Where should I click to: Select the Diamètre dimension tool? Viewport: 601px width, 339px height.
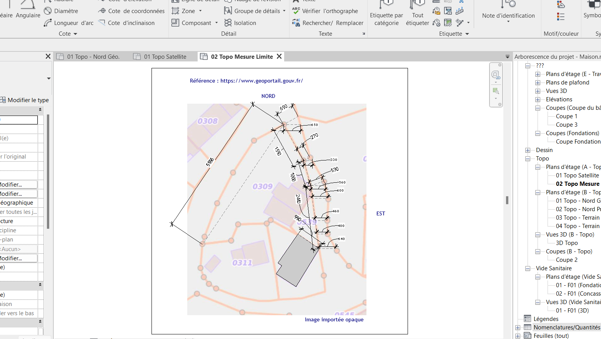[x=61, y=11]
